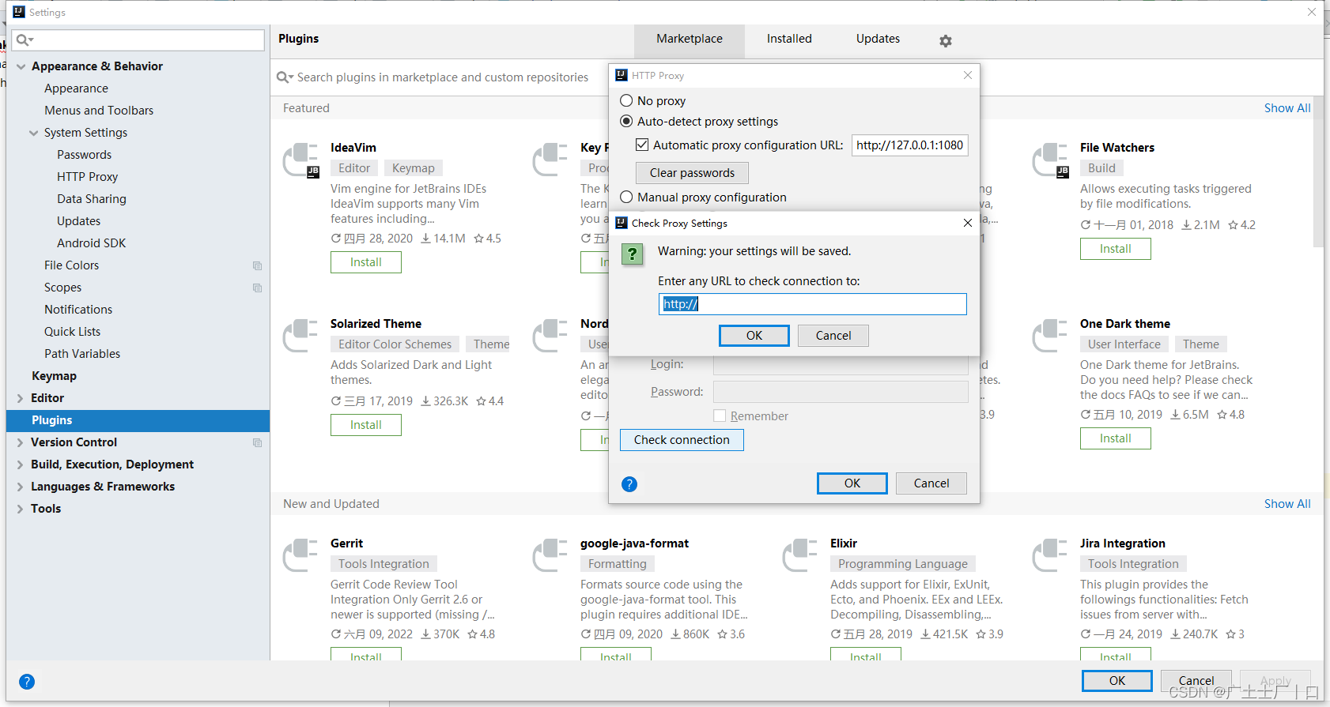This screenshot has width=1330, height=707.
Task: Click the IdeaVim plugin icon
Action: pyautogui.click(x=301, y=160)
